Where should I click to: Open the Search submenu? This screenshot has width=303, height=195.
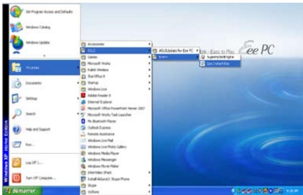tap(45, 114)
